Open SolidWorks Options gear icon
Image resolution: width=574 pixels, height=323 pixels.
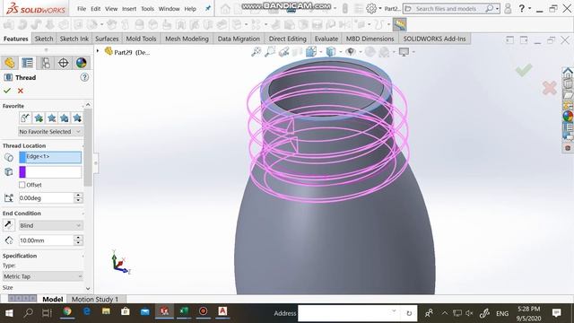coord(371,8)
